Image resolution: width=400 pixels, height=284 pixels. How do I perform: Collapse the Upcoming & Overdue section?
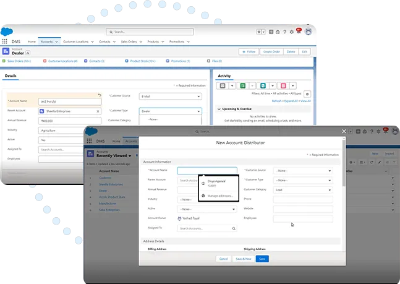pyautogui.click(x=218, y=109)
